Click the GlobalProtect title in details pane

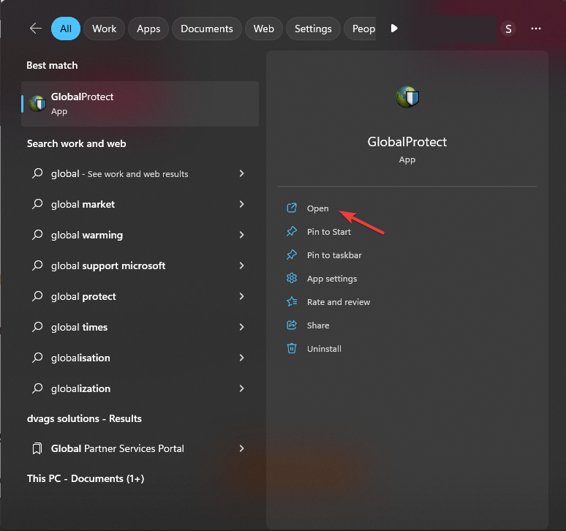[407, 142]
